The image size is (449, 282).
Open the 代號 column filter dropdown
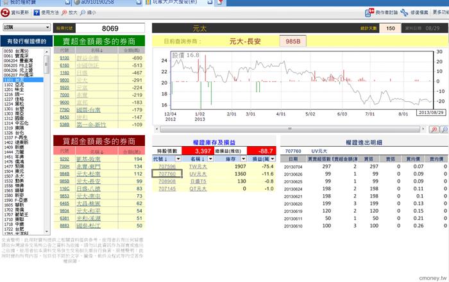coord(178,159)
